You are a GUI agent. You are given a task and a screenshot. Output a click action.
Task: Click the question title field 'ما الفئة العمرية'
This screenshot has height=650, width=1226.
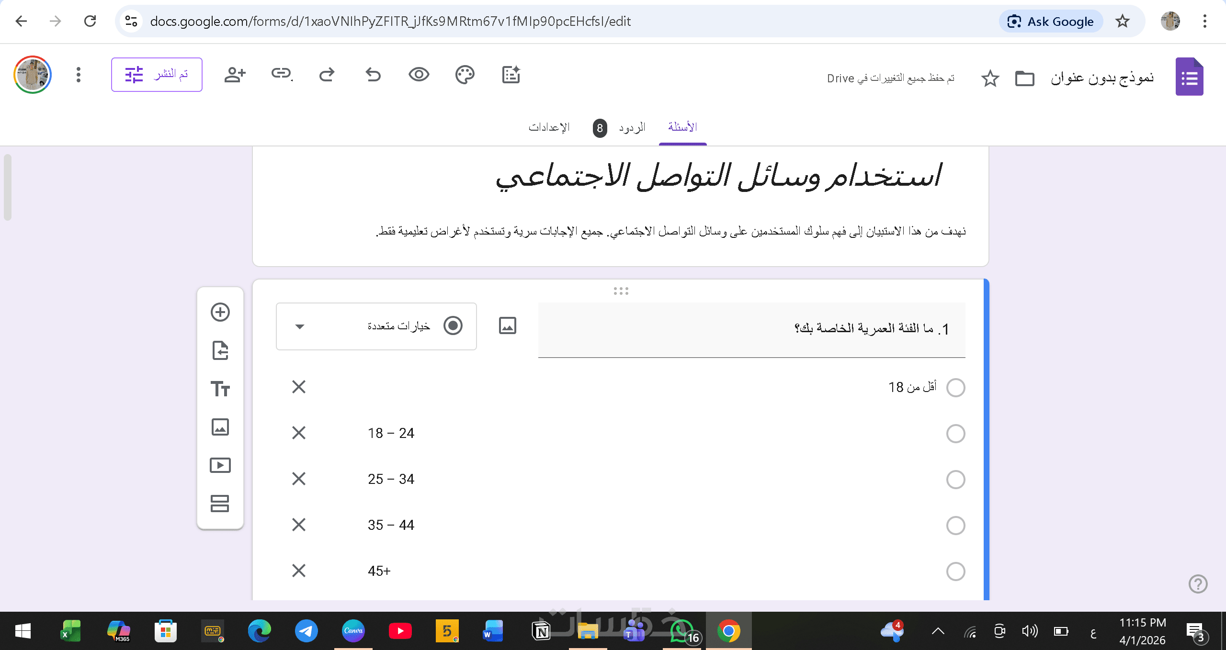751,329
